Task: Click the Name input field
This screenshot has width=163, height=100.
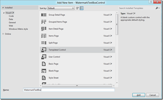Action: pyautogui.click(x=69, y=90)
